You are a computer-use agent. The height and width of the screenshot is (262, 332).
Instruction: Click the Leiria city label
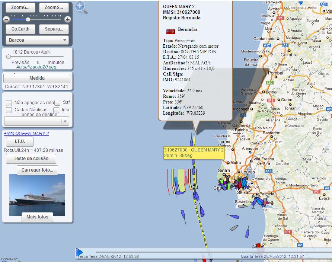pos(271,92)
